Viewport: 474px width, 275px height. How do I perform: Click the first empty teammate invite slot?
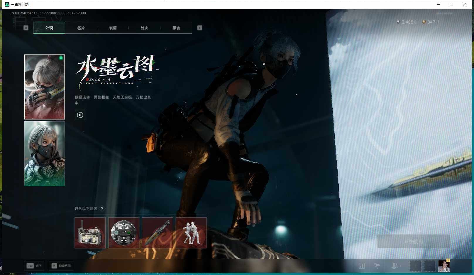416,266
